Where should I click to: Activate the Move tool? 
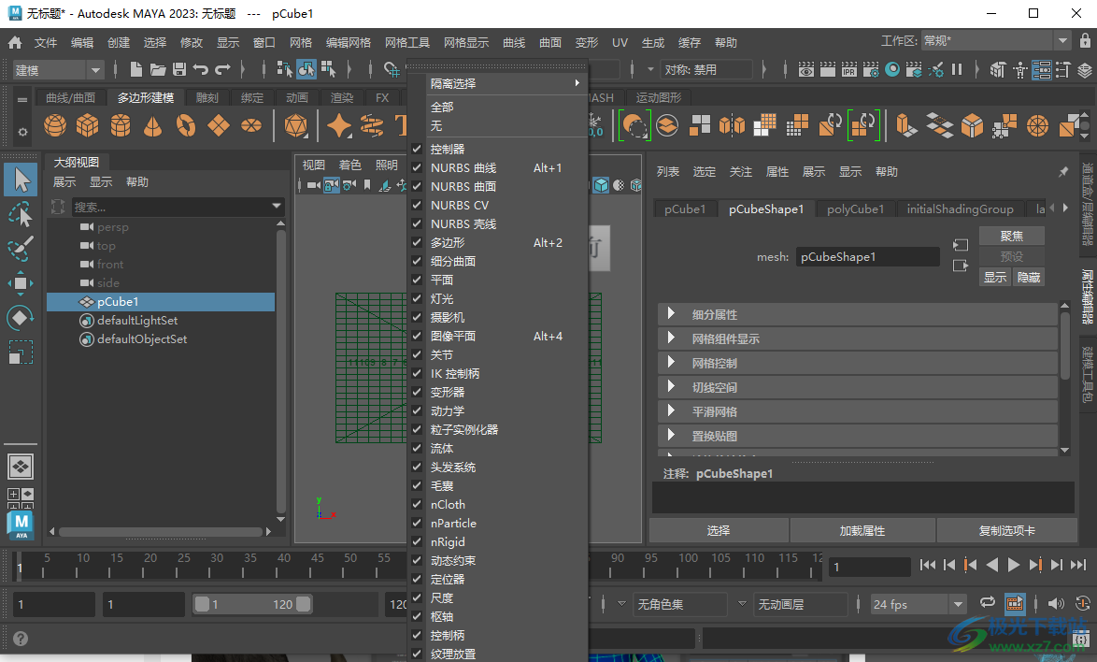pyautogui.click(x=21, y=282)
